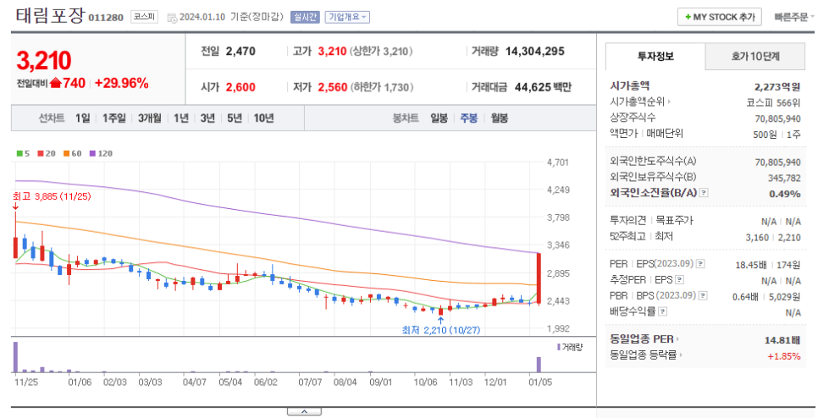The image size is (818, 418).
Task: Click the 액면가 value 500원
Action: [765, 135]
